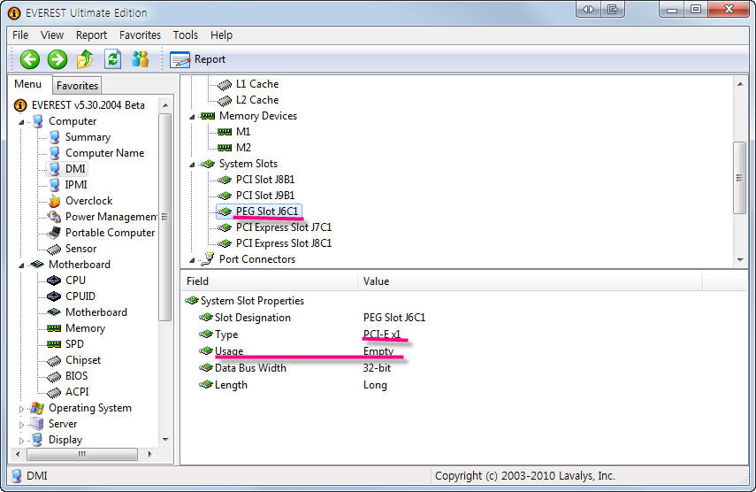Select PCI Express Slot J8C1
Screen dimensions: 756x492
click(x=284, y=243)
